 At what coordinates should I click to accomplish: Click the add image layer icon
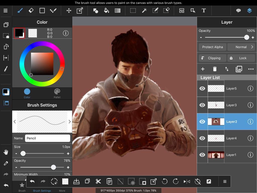click(239, 69)
